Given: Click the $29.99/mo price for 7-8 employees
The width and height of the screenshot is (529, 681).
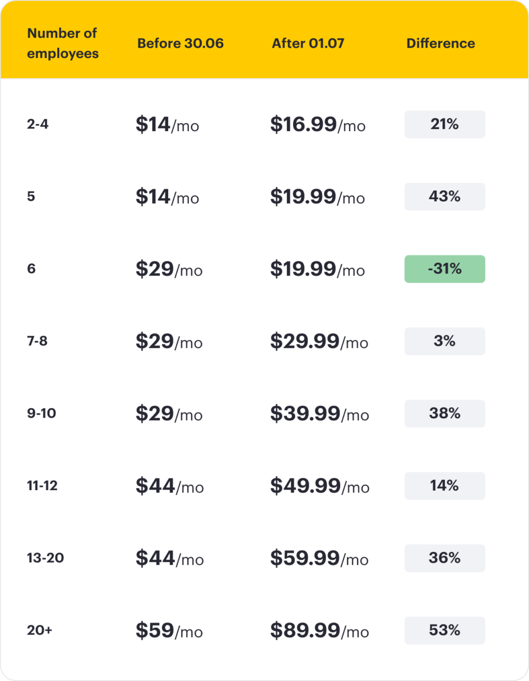Looking at the screenshot, I should [x=319, y=342].
